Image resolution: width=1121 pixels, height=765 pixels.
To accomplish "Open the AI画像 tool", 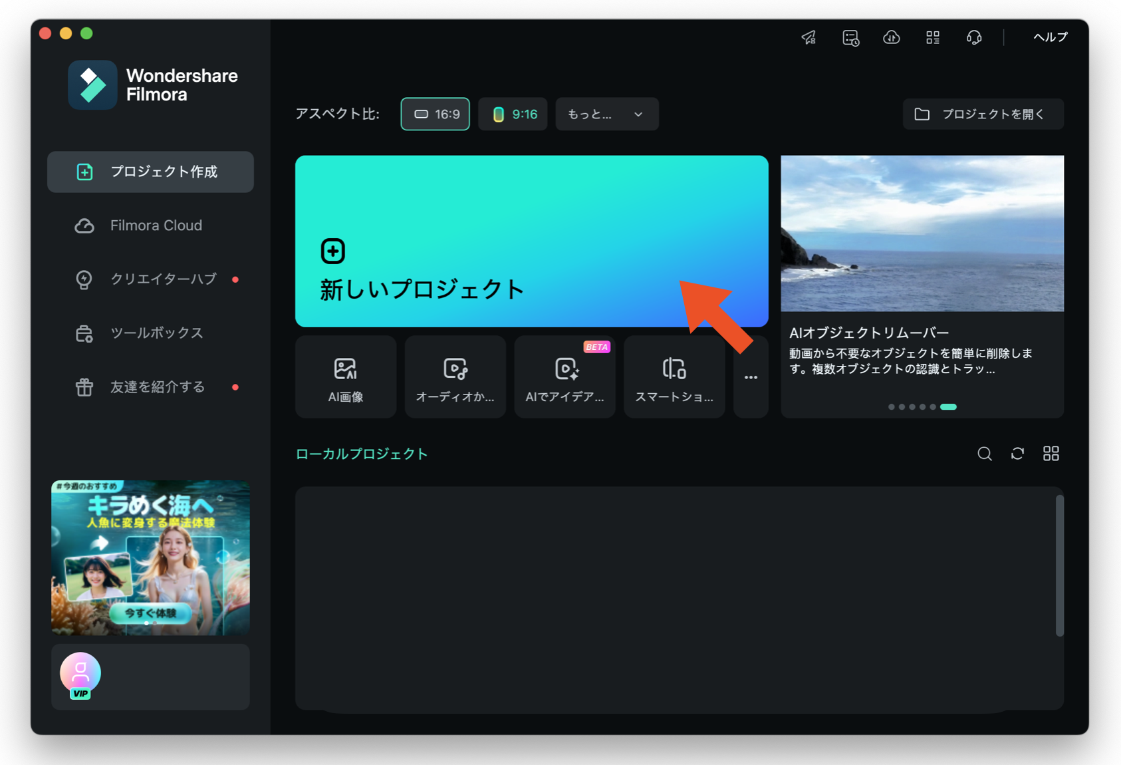I will pos(346,377).
